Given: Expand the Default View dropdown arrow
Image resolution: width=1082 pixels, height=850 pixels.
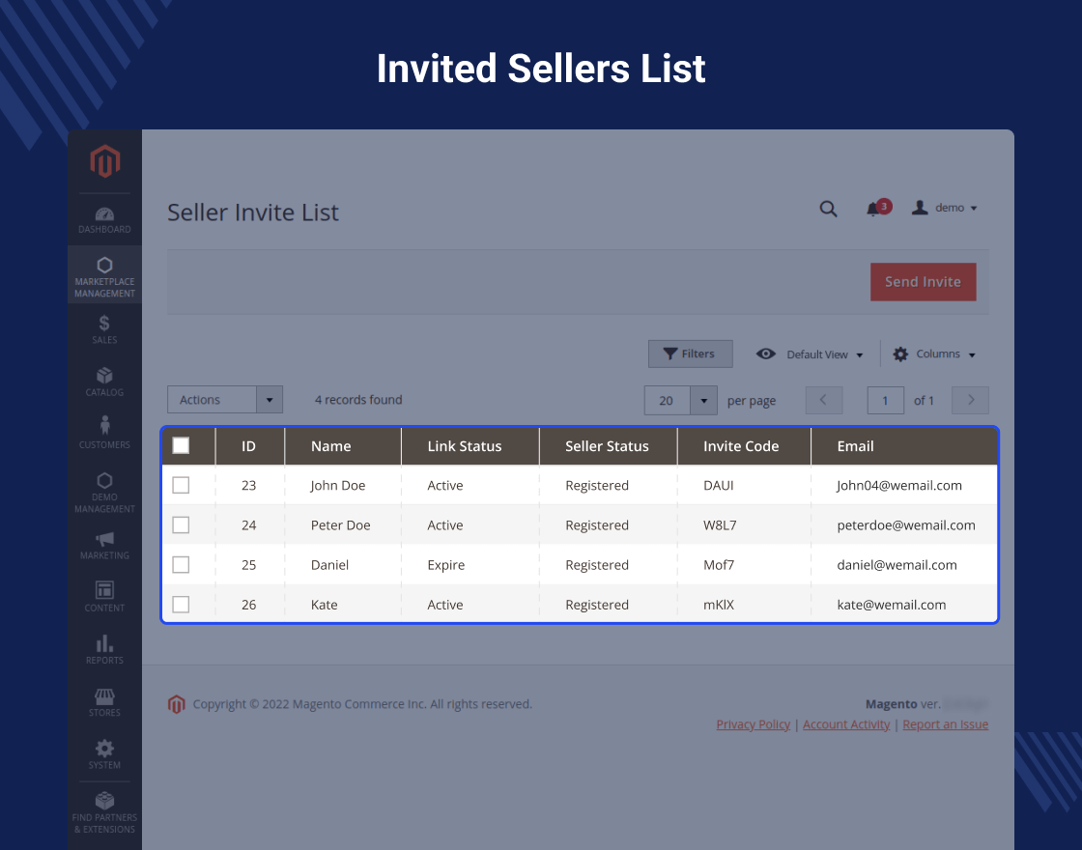Looking at the screenshot, I should coord(860,355).
